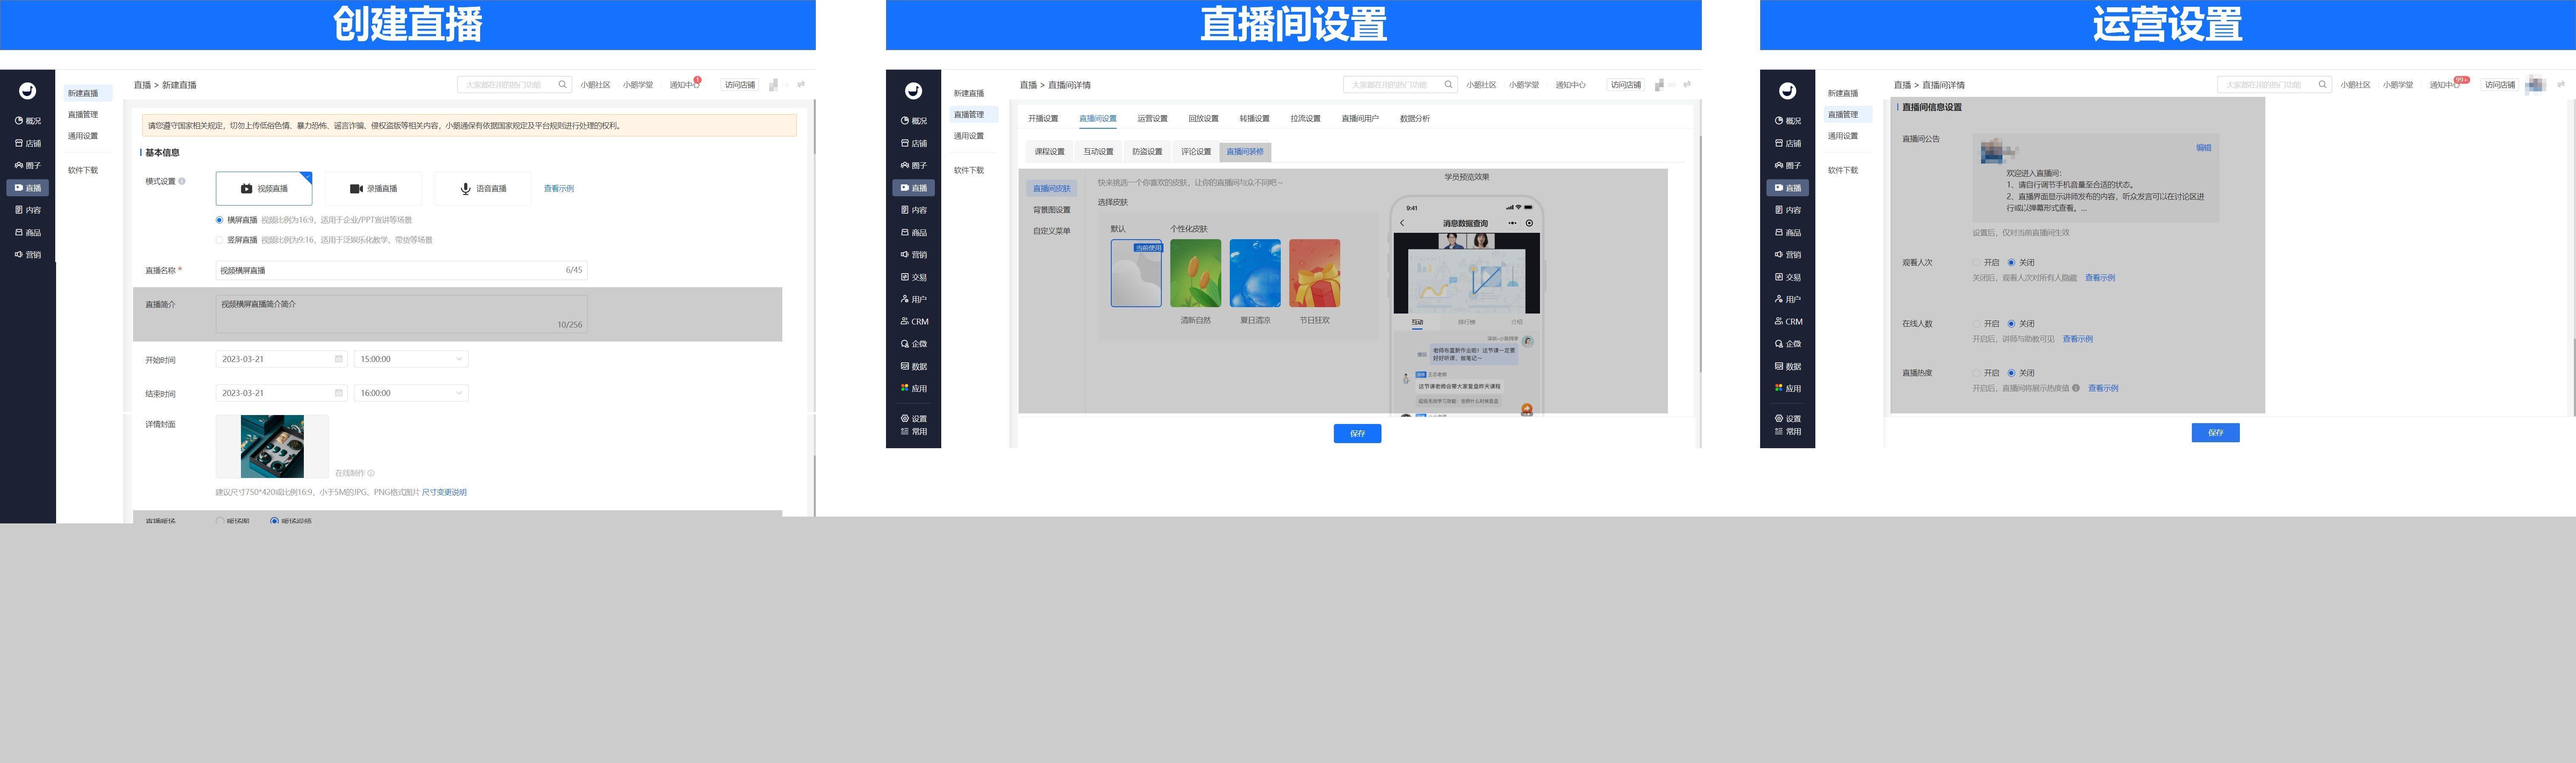Open 营销 in the 创建直播 panel sidebar
This screenshot has width=2576, height=763.
click(x=28, y=254)
